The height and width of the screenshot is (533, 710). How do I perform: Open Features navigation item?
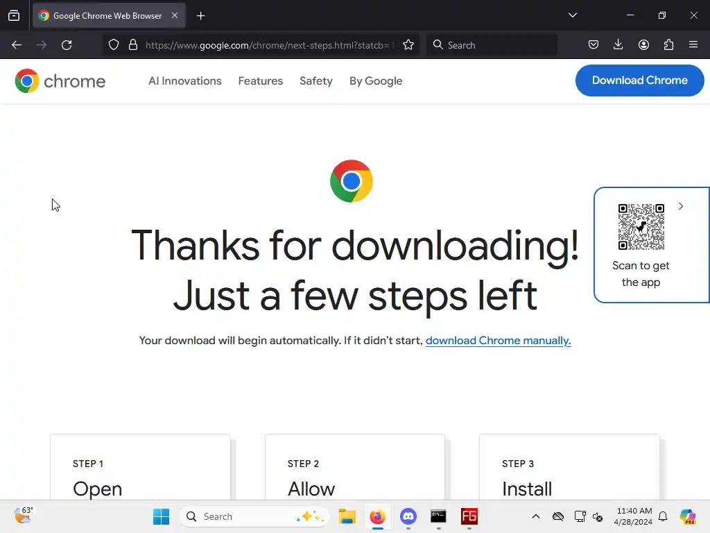(261, 81)
